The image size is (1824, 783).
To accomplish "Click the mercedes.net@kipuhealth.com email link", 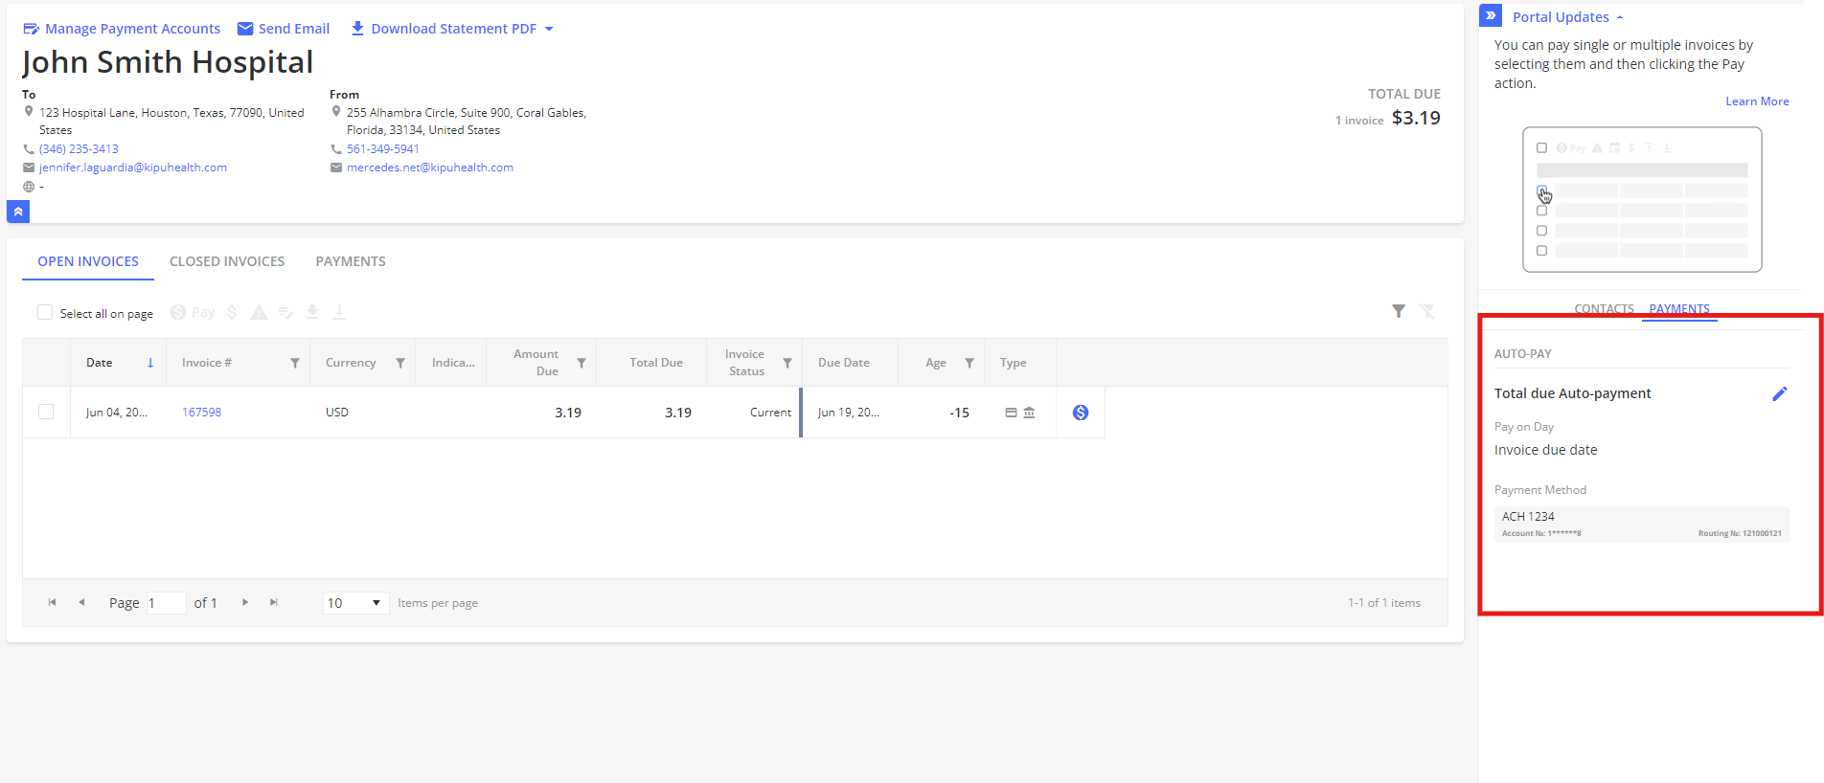I will click(x=430, y=168).
